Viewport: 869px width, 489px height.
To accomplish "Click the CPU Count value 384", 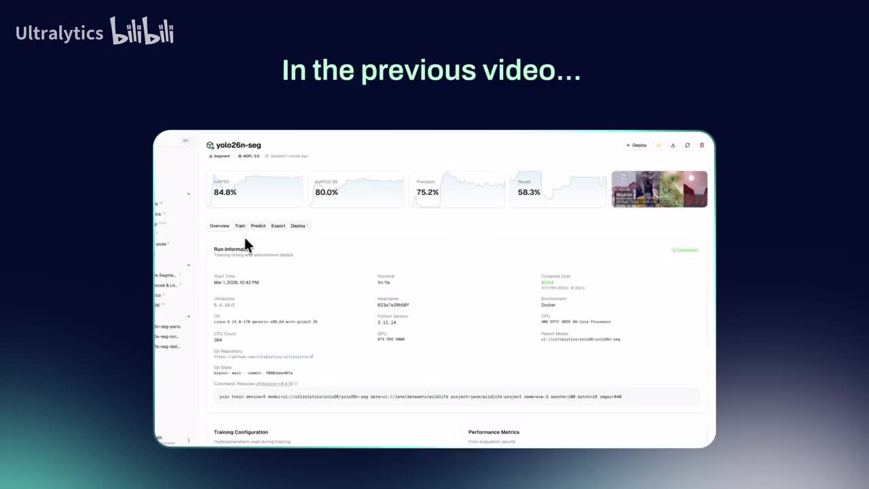I will (218, 340).
